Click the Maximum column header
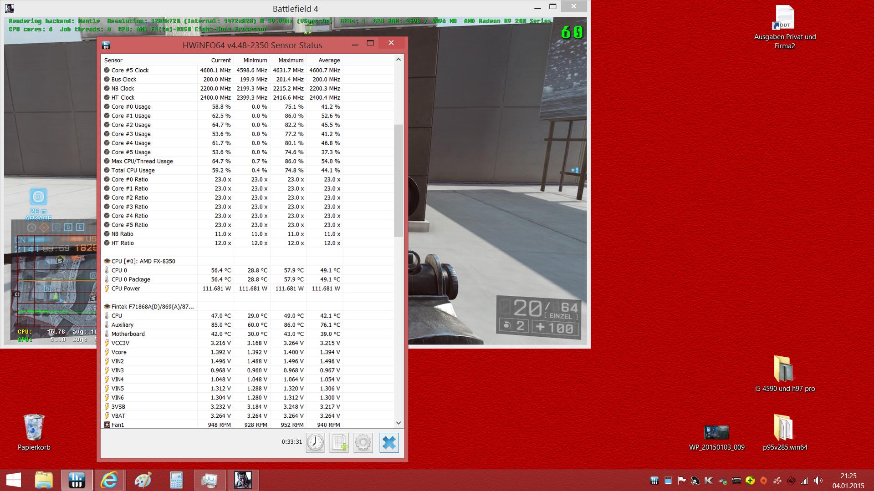This screenshot has height=491, width=874. pyautogui.click(x=288, y=60)
